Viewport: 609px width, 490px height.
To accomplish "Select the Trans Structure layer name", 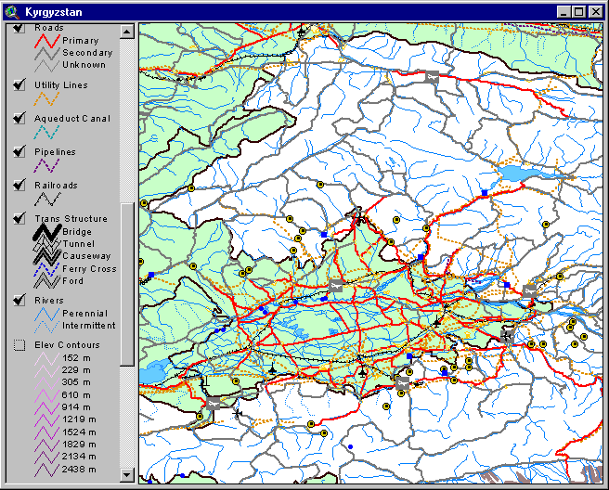I will pyautogui.click(x=71, y=219).
